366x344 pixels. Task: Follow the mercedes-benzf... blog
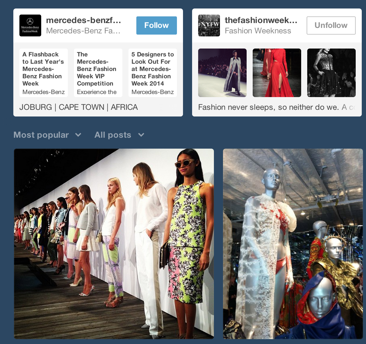pos(157,25)
